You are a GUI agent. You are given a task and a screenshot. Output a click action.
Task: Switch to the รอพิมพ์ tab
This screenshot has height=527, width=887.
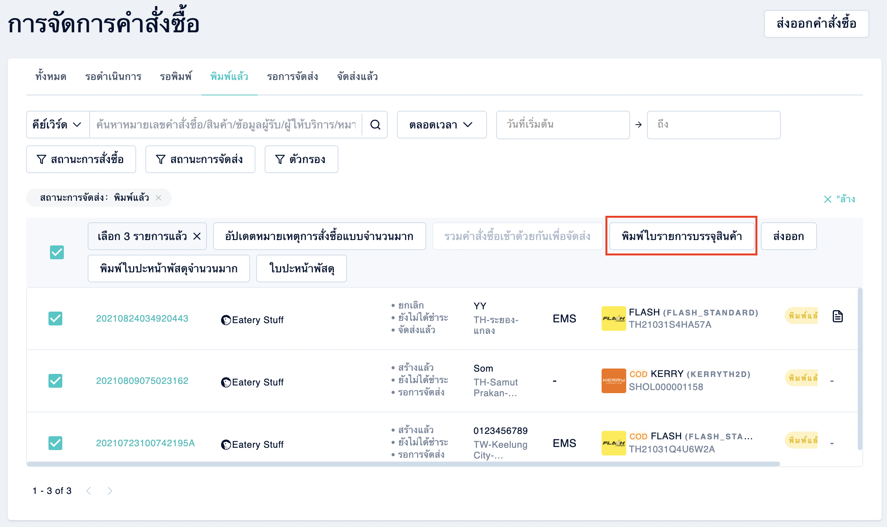coord(176,77)
